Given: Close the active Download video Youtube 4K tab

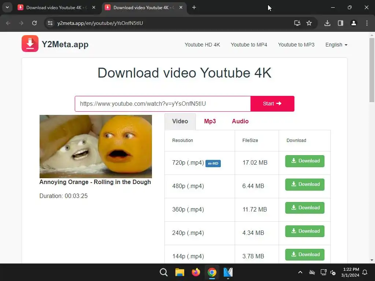Looking at the screenshot, I should click(x=181, y=7).
